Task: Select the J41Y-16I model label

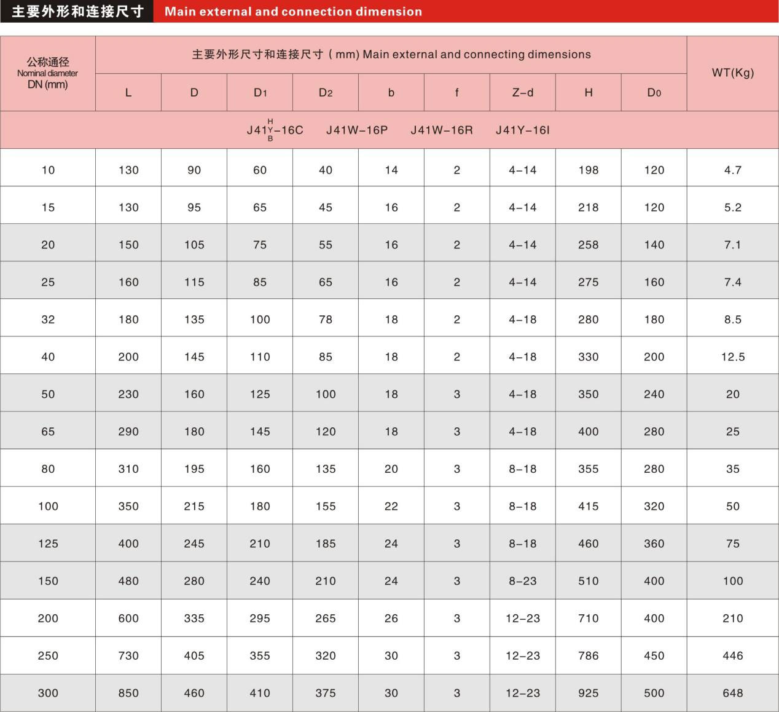Action: click(x=522, y=130)
